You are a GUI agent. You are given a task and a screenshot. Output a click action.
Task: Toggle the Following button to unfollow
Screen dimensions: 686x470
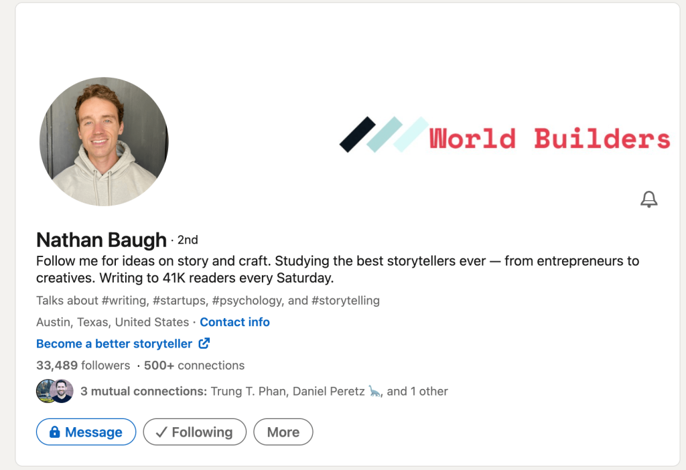(195, 432)
